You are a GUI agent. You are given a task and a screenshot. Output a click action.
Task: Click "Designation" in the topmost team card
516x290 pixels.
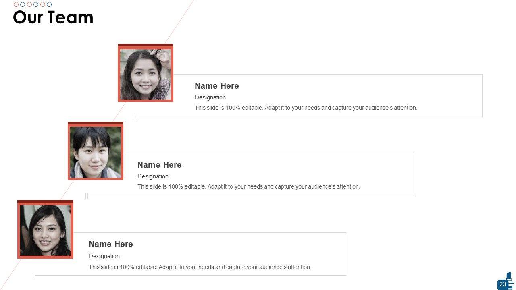tap(210, 97)
